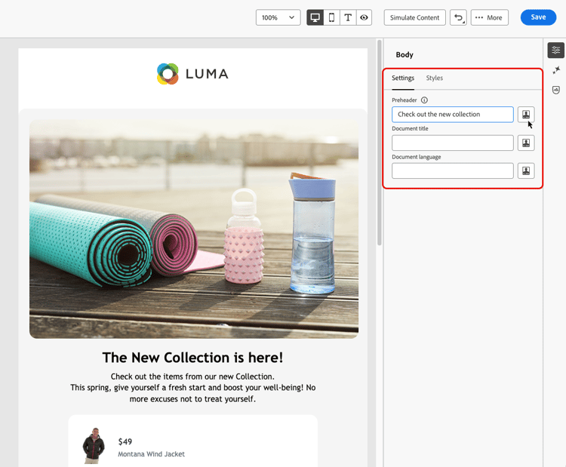Viewport: 566px width, 467px height.
Task: Focus the Document language field
Action: click(x=452, y=171)
